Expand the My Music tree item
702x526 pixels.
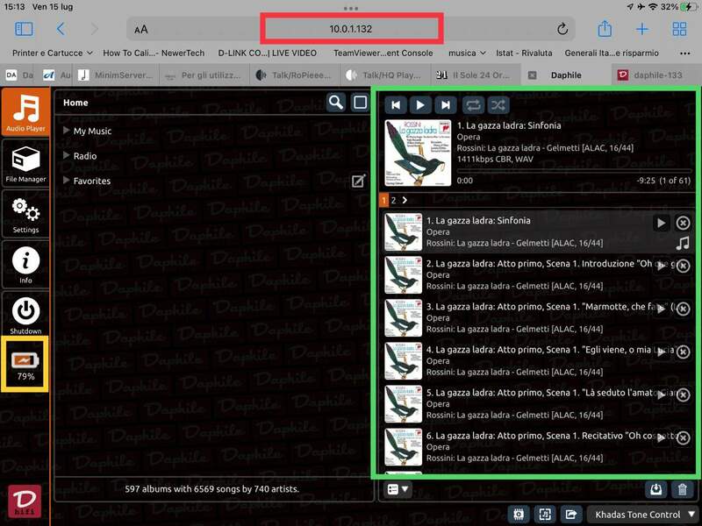click(x=68, y=131)
